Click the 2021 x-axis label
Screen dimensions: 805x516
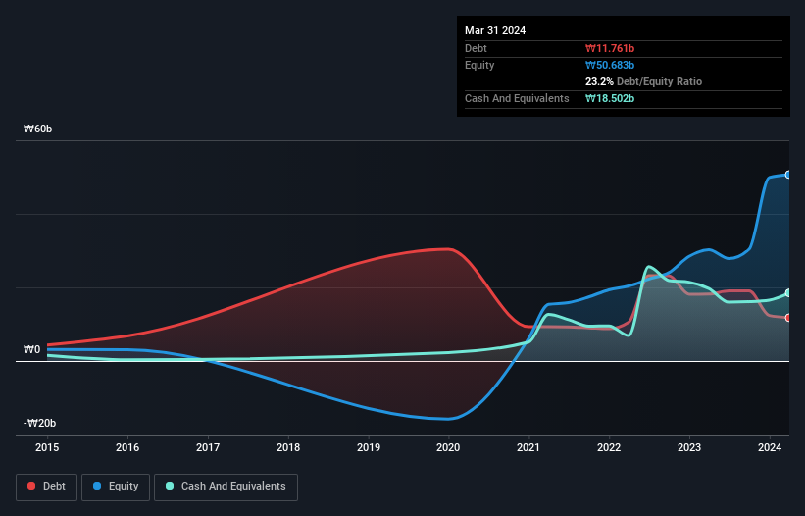point(528,447)
